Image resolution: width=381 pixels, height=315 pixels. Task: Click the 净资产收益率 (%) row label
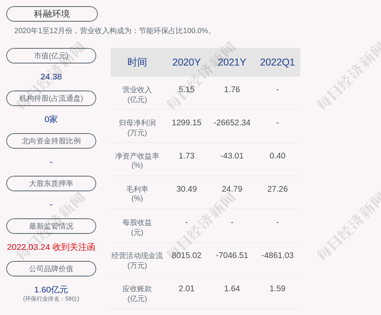click(x=137, y=161)
